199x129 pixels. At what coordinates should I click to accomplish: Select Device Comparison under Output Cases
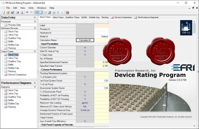[x=17, y=75]
